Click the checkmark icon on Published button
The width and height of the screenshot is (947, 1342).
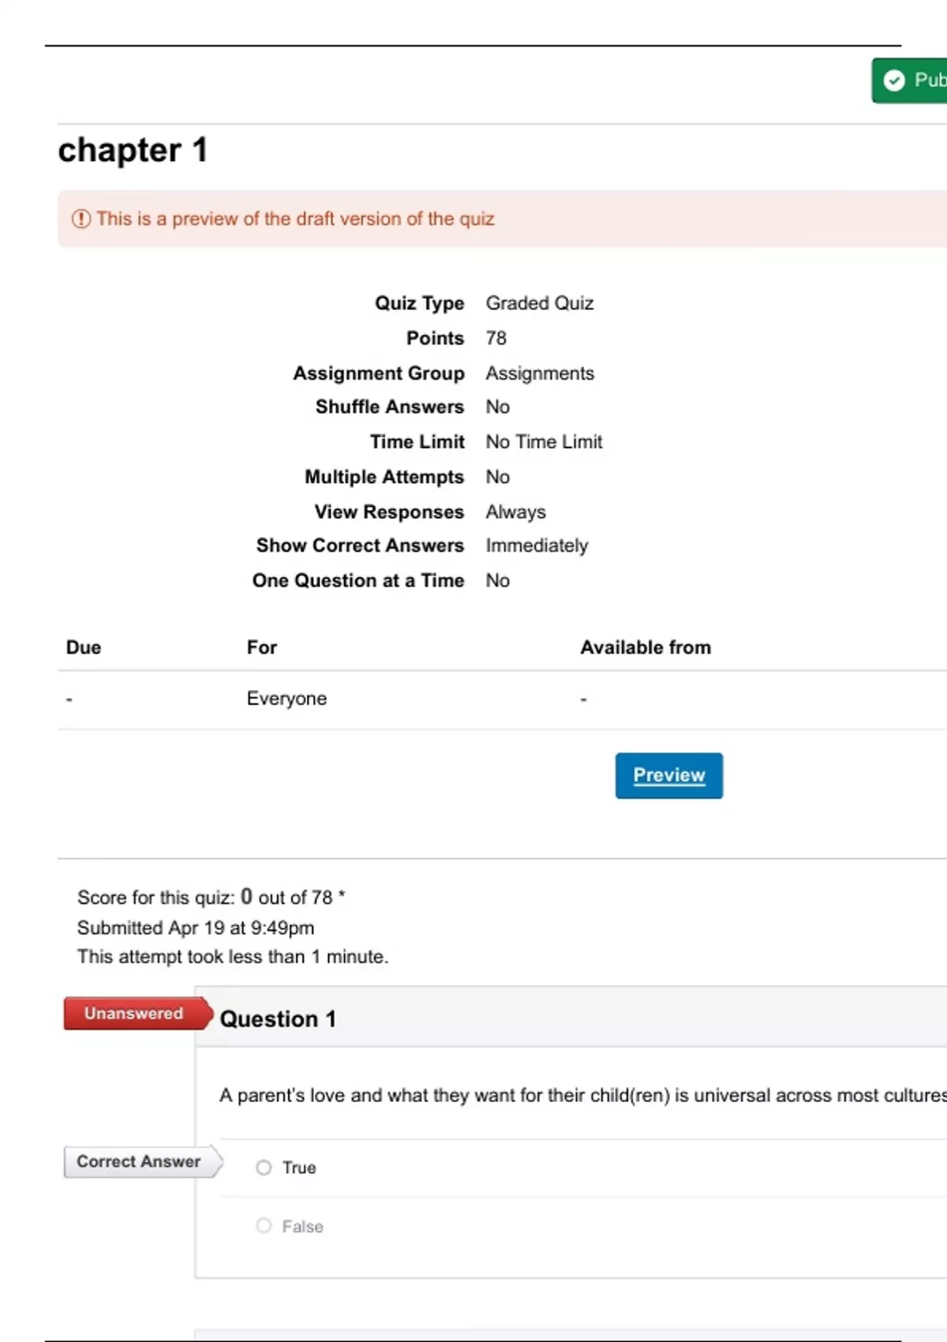(894, 81)
